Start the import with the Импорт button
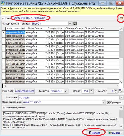124x136 pixels. 95,133
